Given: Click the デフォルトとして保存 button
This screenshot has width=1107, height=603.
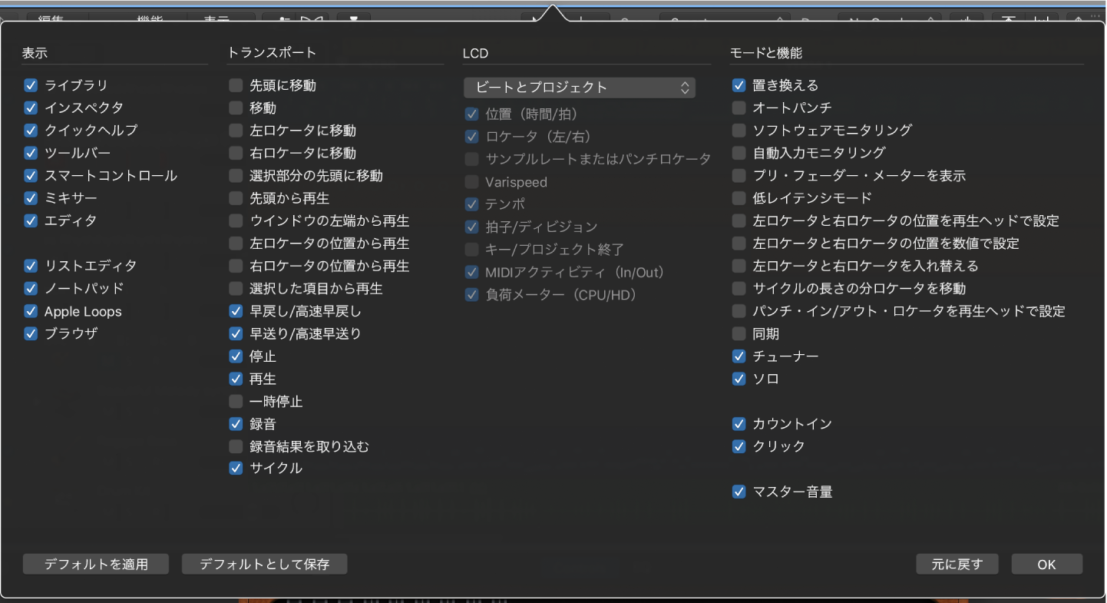Looking at the screenshot, I should click(265, 565).
